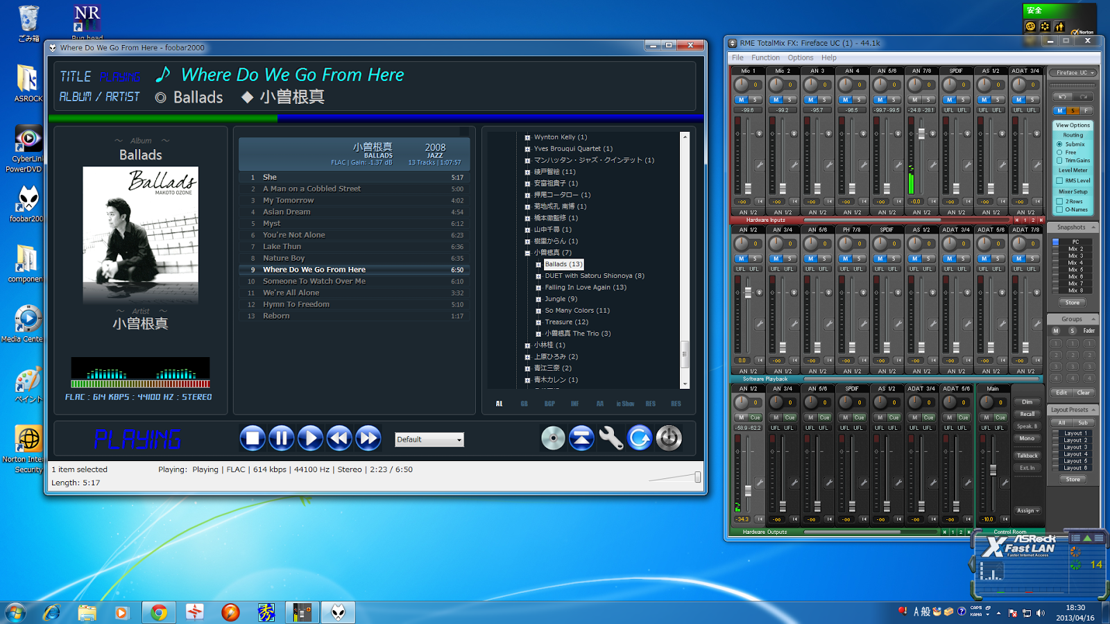
Task: Switch to the GB tab in foobar2000
Action: click(x=524, y=404)
